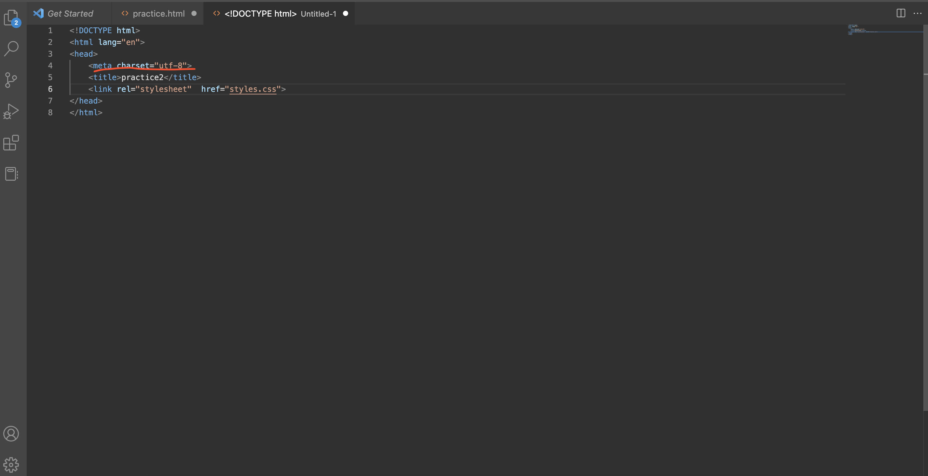Open the Explorer view with badge

pyautogui.click(x=12, y=18)
